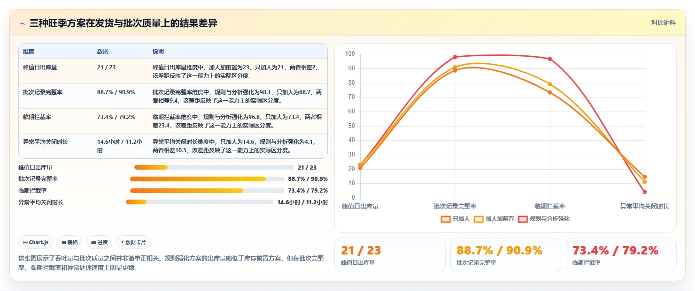This screenshot has width=695, height=291.
Task: Click the square icon on the 表格 chip
Action: coord(64,242)
